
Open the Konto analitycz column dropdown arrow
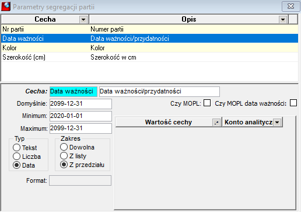(x=277, y=123)
